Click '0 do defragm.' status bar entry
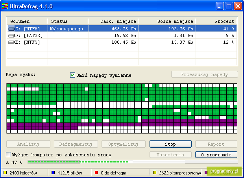 114,173
